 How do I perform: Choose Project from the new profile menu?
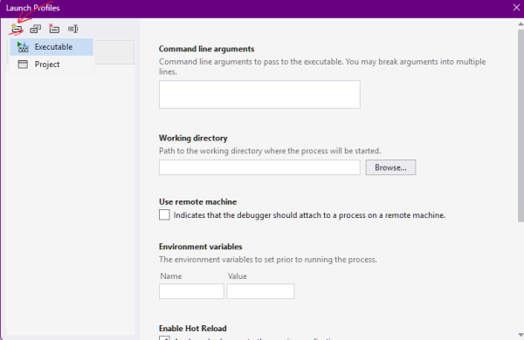[52, 65]
